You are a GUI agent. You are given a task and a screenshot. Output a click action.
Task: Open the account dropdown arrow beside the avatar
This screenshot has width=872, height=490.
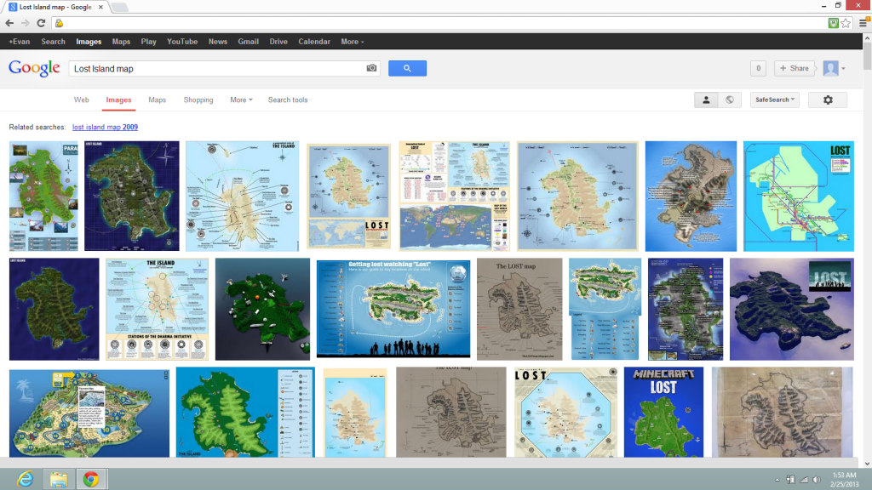tap(843, 68)
